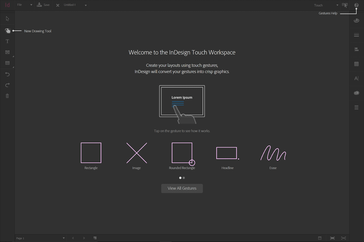The width and height of the screenshot is (364, 242).
Task: Click the page view icon in status bar
Action: pyautogui.click(x=320, y=238)
